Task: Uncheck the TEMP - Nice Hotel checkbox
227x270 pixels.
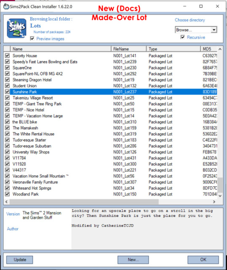Action: point(7,110)
